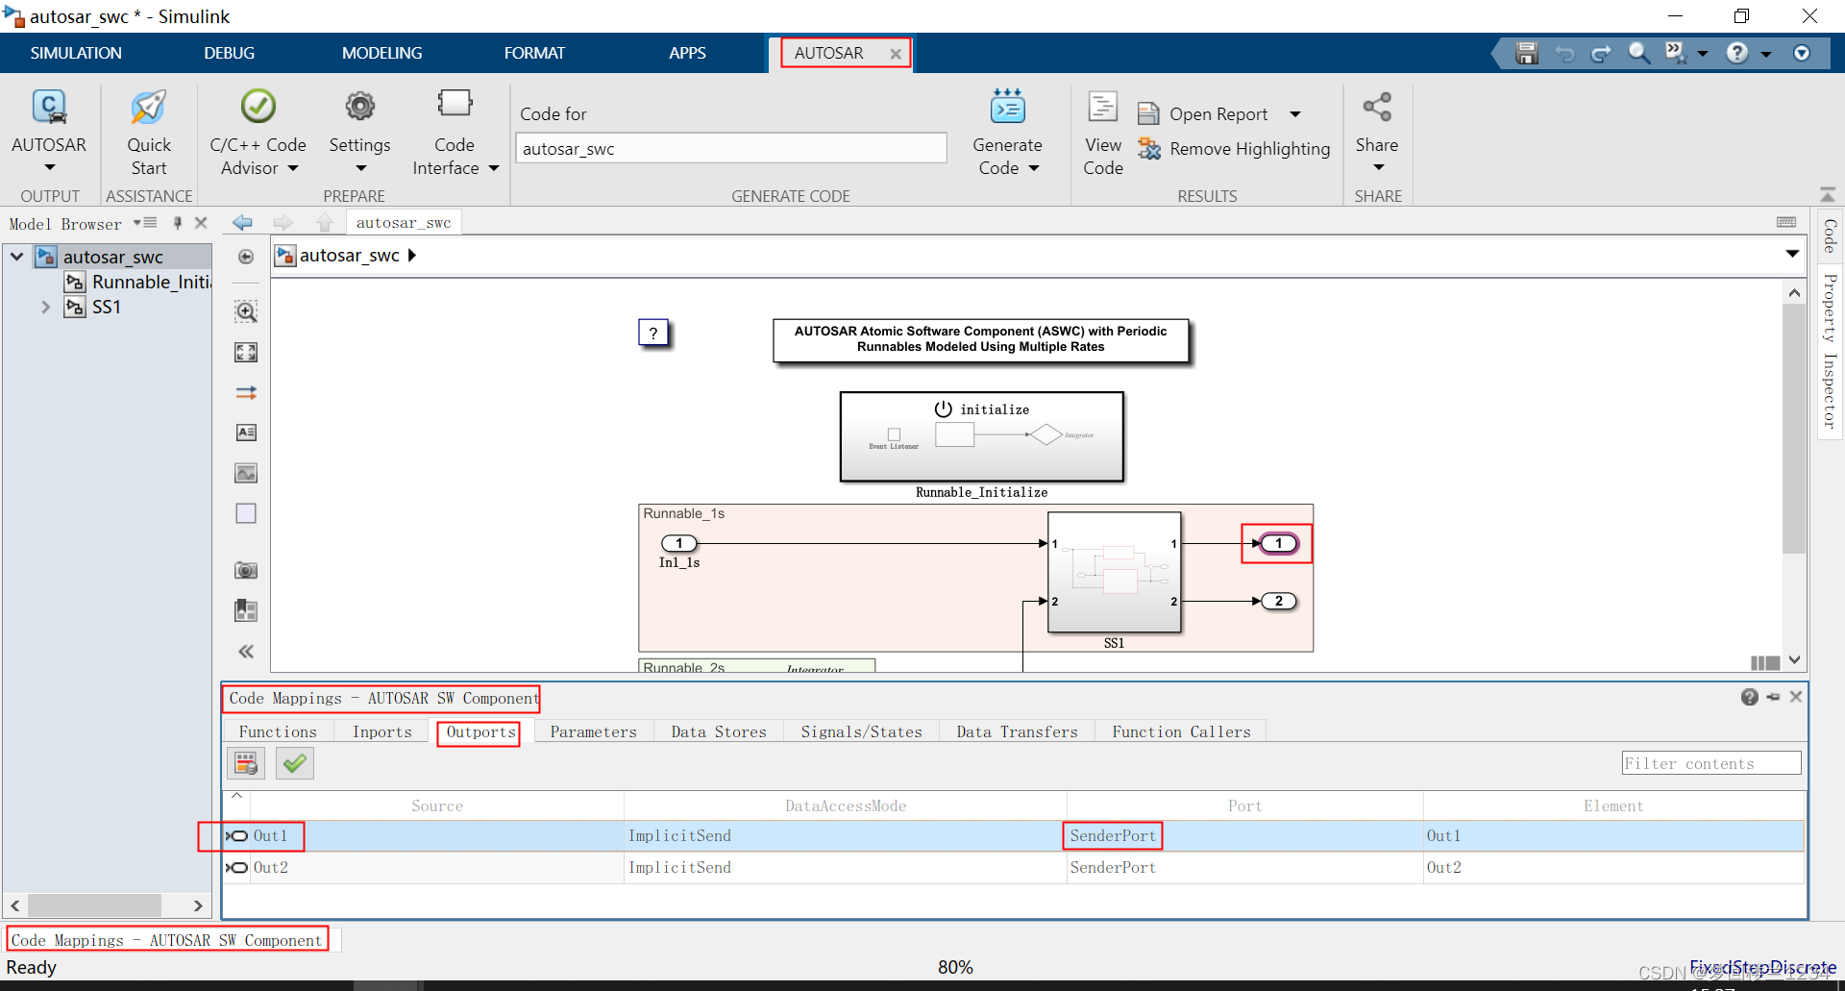Collapse the palette with the chevron button
Screen dimensions: 1845x991
[x=246, y=651]
